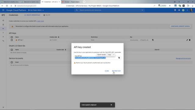Screen dimensions: 195x110
Task: Click the console.cloud.google.com address
Action: click(x=27, y=6)
